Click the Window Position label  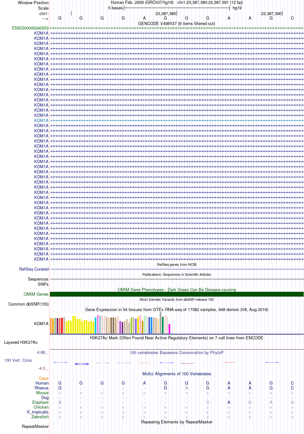click(x=33, y=3)
